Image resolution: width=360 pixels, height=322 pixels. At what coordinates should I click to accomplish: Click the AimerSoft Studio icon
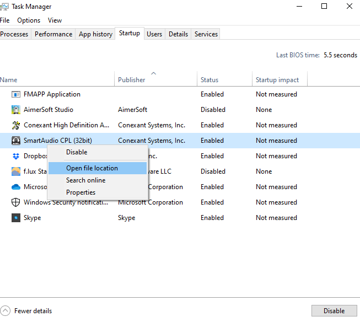[x=16, y=110]
